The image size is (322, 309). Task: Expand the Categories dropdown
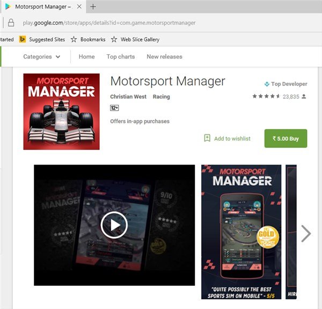42,56
